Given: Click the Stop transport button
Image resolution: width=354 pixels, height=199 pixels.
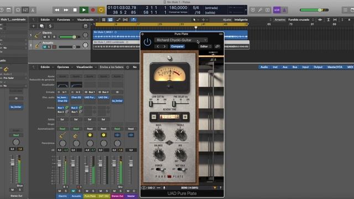Looking at the screenshot, I should 75,10.
